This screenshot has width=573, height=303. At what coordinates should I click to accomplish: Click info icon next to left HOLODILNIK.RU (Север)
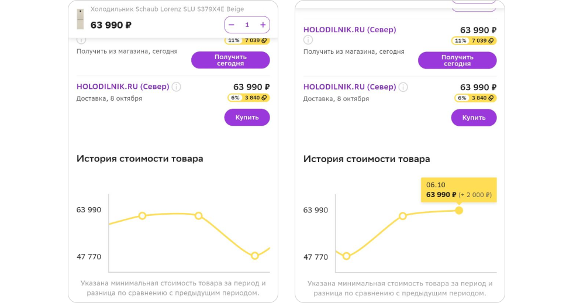click(177, 87)
